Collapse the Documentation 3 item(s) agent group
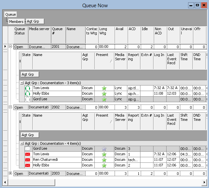This screenshot has width=209, height=188. pyautogui.click(x=22, y=83)
